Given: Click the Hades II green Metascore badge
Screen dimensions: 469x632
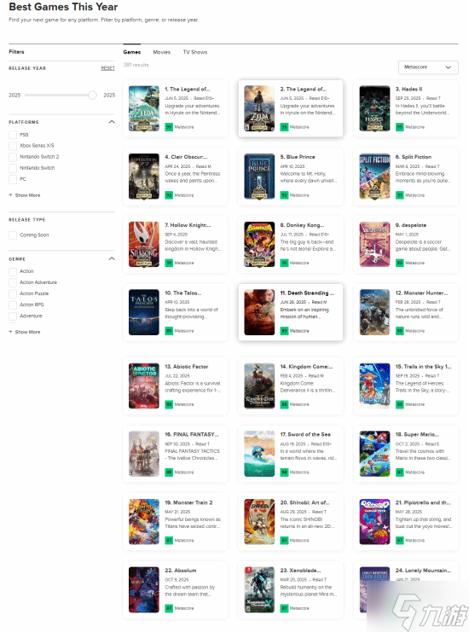Looking at the screenshot, I should tap(399, 127).
